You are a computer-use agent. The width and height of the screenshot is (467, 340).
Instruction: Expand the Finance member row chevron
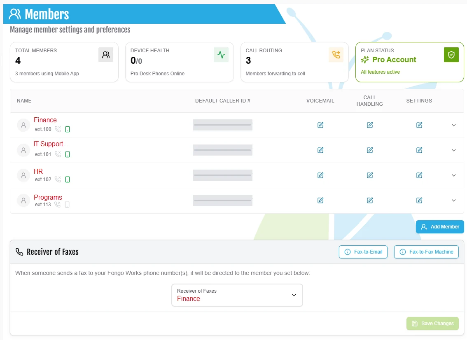(453, 125)
